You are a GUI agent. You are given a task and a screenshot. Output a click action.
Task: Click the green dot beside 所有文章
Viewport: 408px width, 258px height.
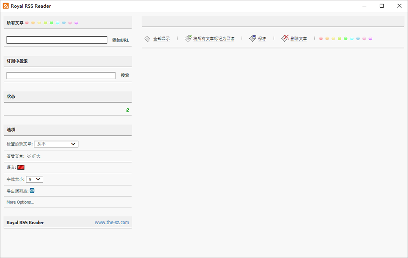click(x=51, y=23)
